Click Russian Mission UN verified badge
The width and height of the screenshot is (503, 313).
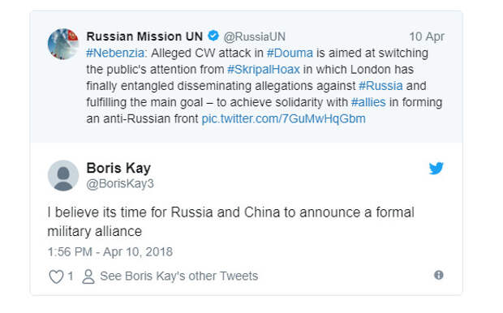click(213, 36)
